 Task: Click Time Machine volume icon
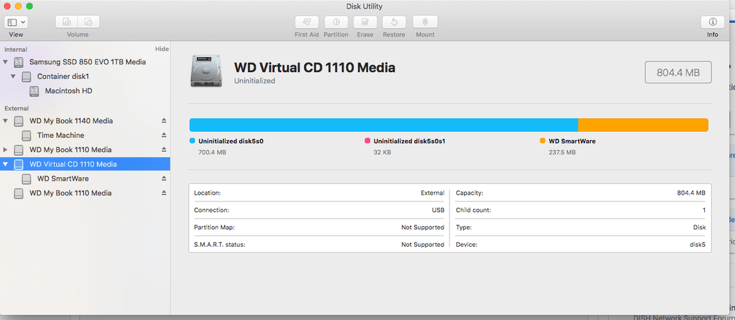[x=27, y=135]
